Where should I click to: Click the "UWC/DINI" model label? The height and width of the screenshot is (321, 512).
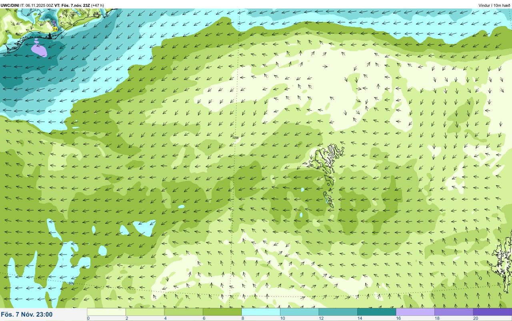click(x=10, y=5)
